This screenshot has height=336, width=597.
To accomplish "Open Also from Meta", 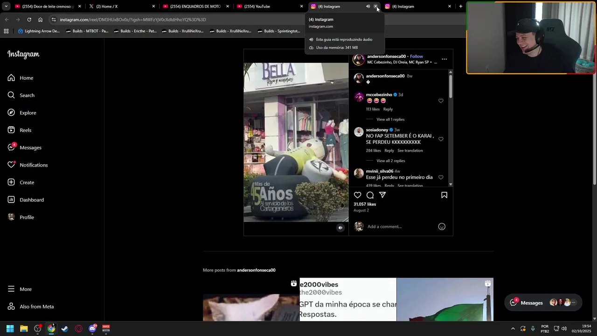I will 31,307.
